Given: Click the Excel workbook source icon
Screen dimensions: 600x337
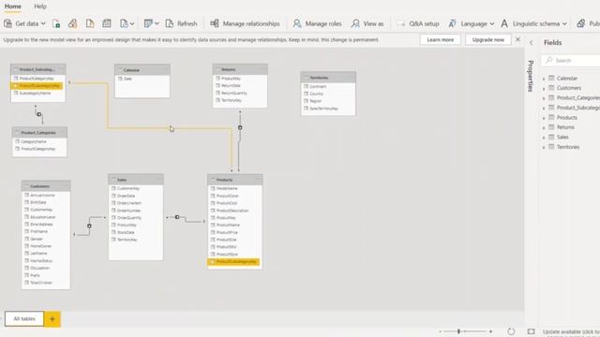Looking at the screenshot, I should pos(56,23).
